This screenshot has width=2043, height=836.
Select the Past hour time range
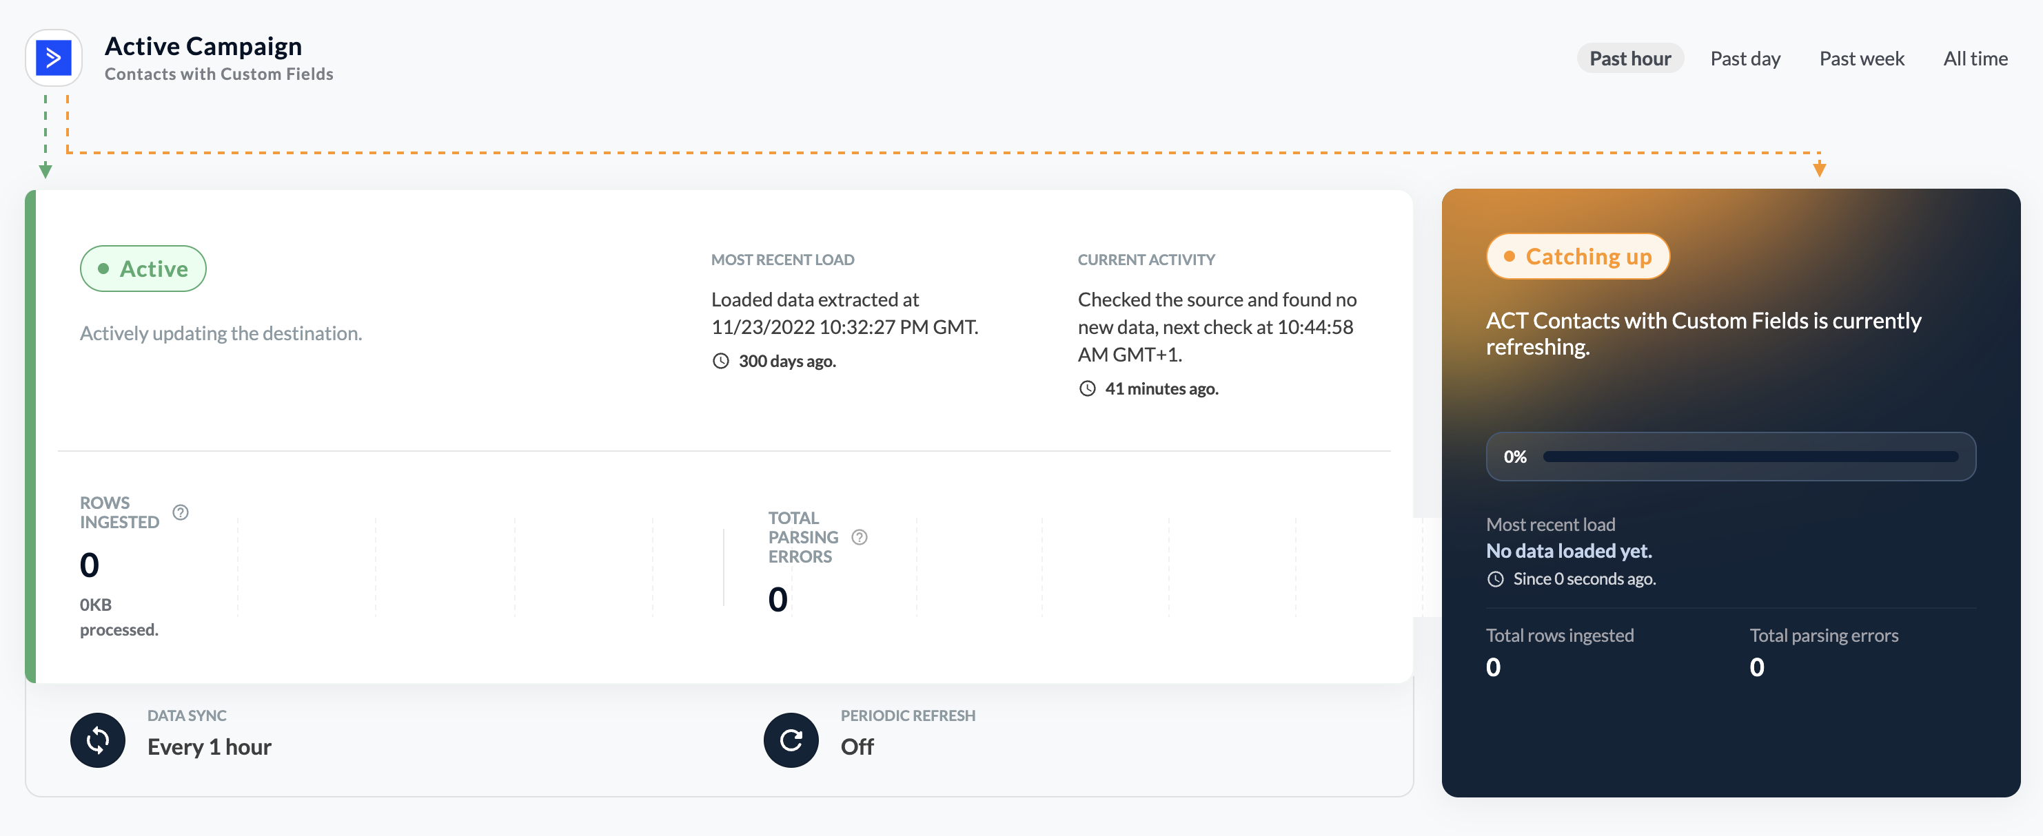(1630, 59)
